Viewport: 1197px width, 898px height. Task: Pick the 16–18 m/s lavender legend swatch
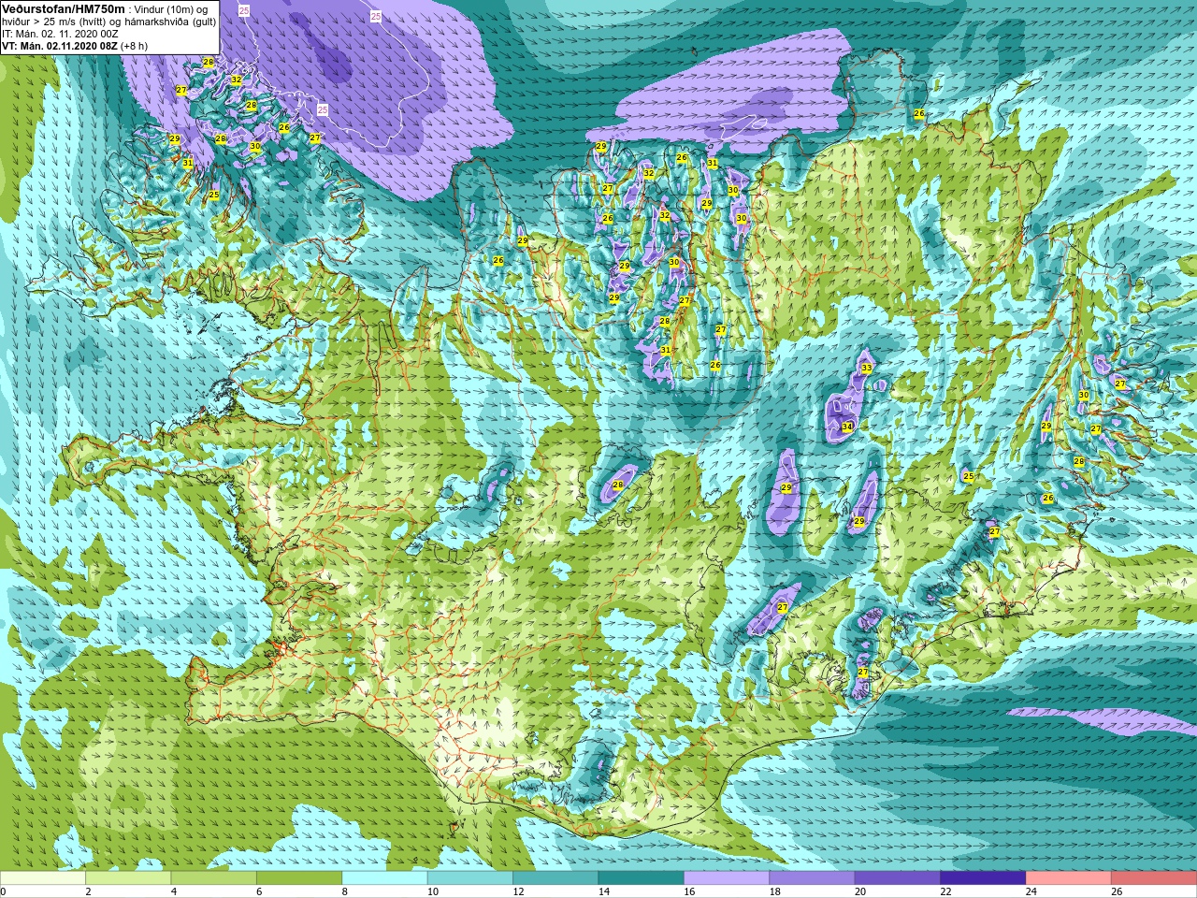pos(727,877)
